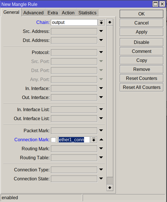Expand the Connection State arrow

click(x=101, y=179)
